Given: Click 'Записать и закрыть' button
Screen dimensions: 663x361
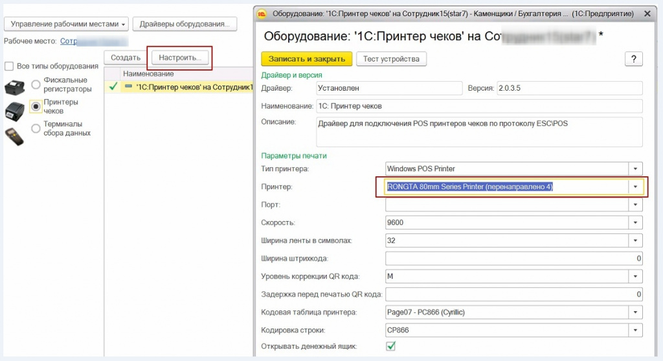Looking at the screenshot, I should point(306,59).
